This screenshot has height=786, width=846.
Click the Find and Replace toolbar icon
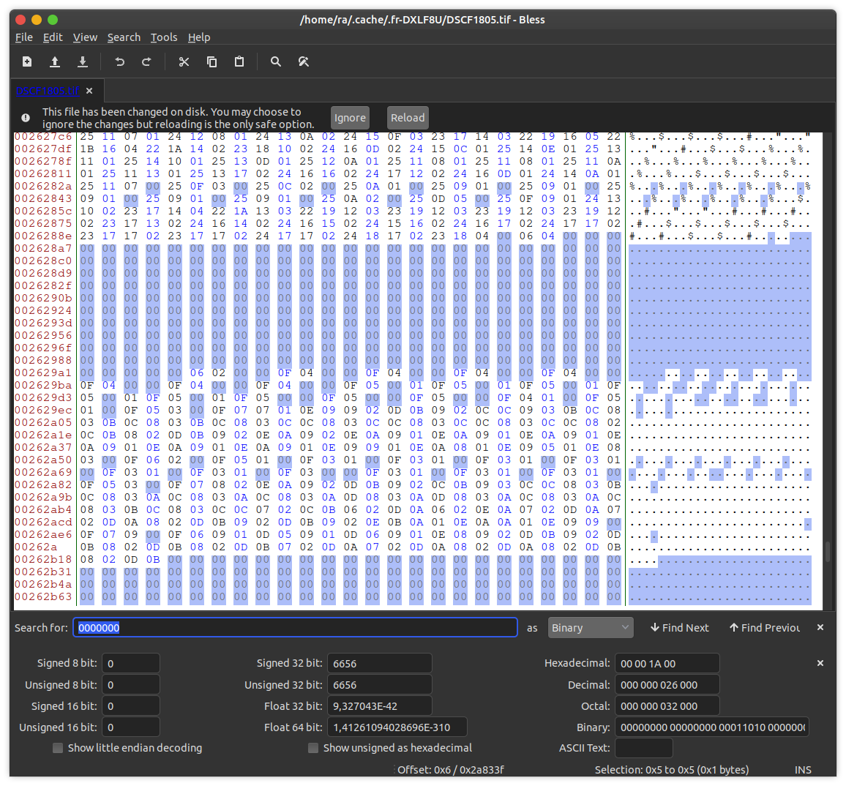[304, 61]
